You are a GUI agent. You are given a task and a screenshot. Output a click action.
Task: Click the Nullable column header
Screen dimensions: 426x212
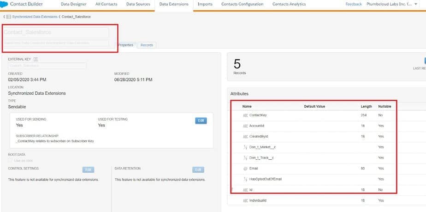[385, 106]
